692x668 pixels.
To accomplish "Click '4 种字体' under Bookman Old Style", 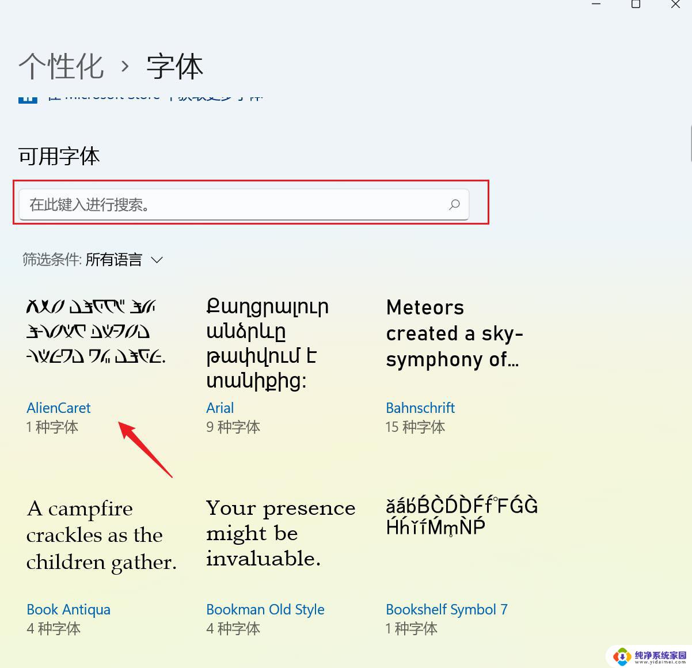I will 233,628.
